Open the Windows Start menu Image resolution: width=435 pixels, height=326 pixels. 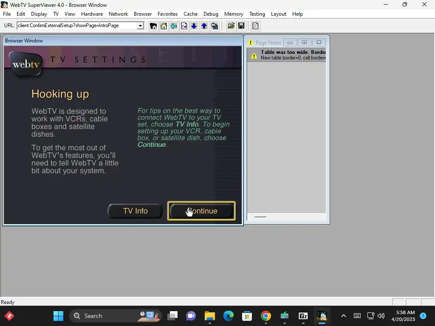click(x=58, y=316)
